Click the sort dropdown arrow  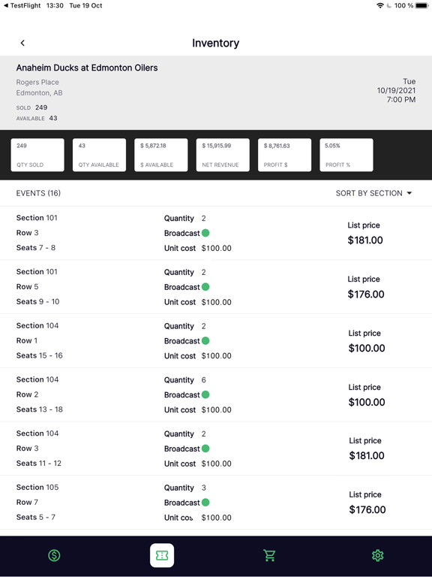tap(409, 193)
